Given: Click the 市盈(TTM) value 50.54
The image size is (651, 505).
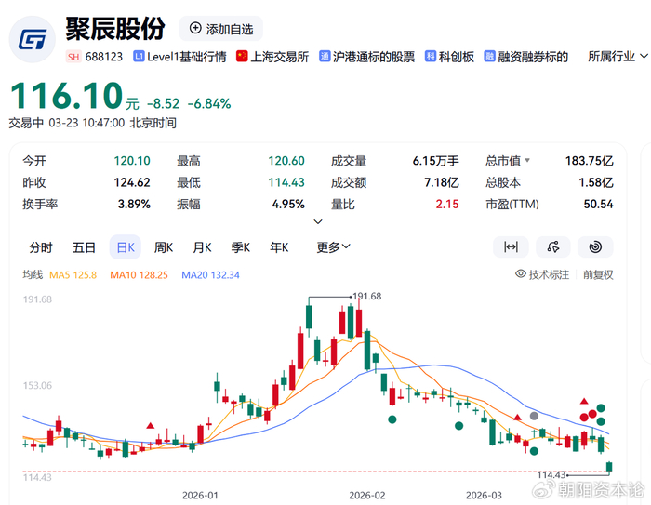Looking at the screenshot, I should [598, 204].
